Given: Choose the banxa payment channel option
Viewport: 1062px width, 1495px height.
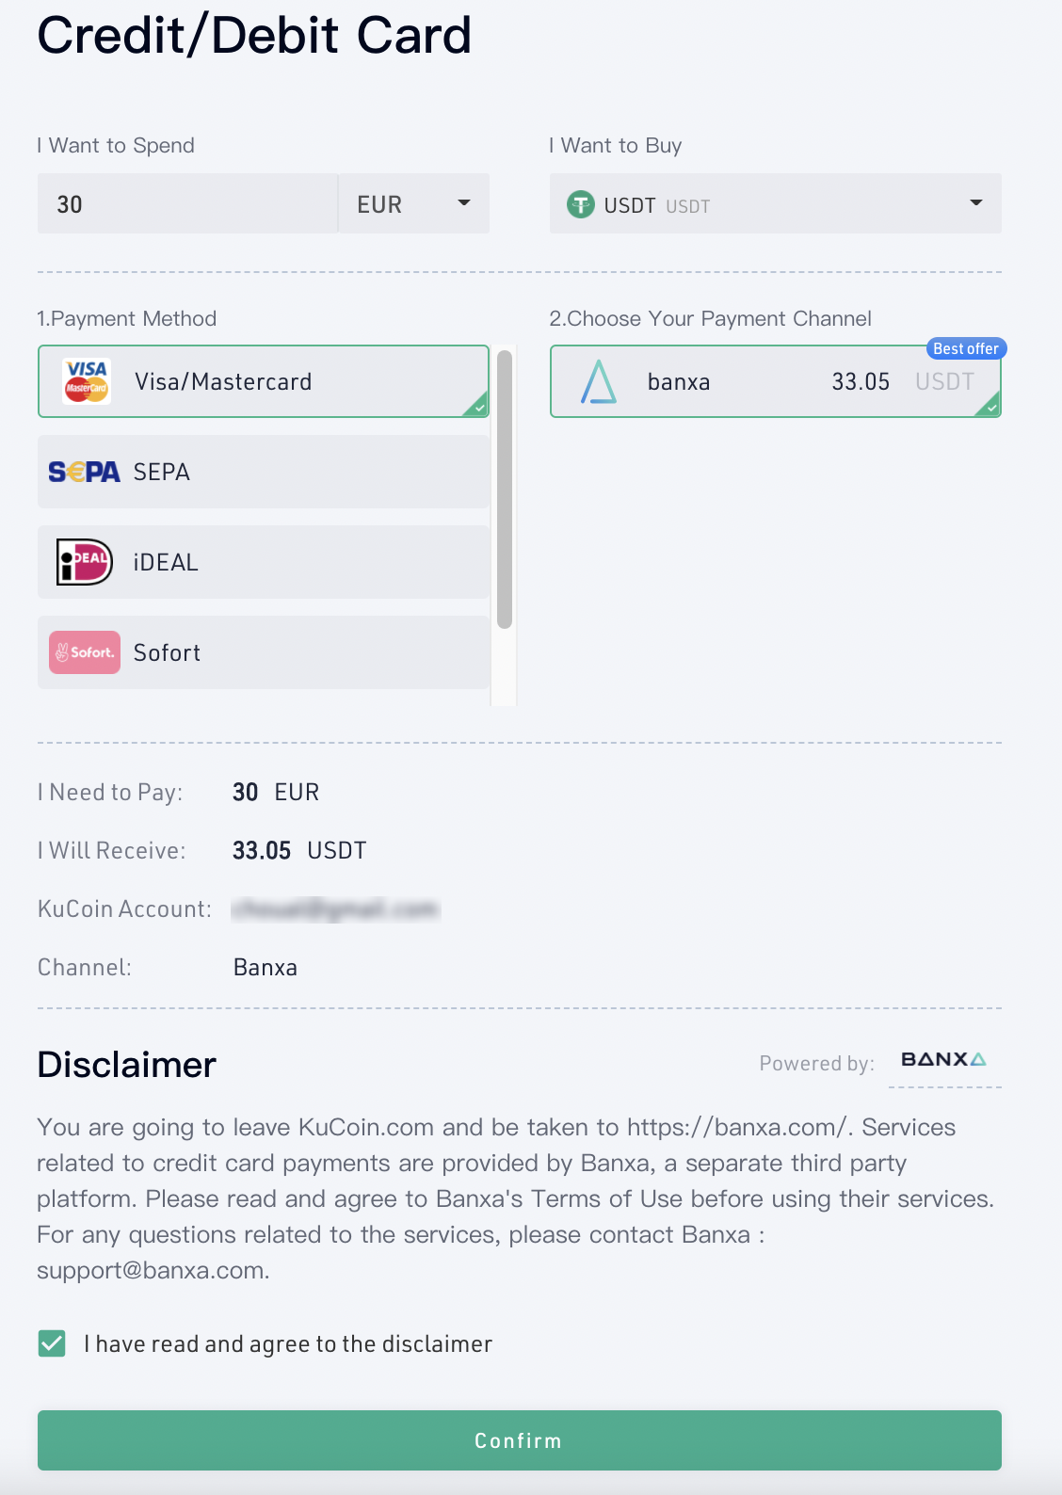Looking at the screenshot, I should click(x=776, y=381).
